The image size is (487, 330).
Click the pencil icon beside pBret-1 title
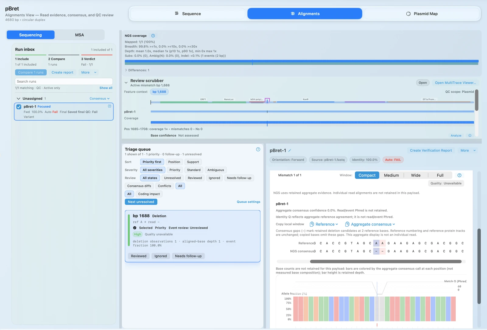pyautogui.click(x=290, y=150)
